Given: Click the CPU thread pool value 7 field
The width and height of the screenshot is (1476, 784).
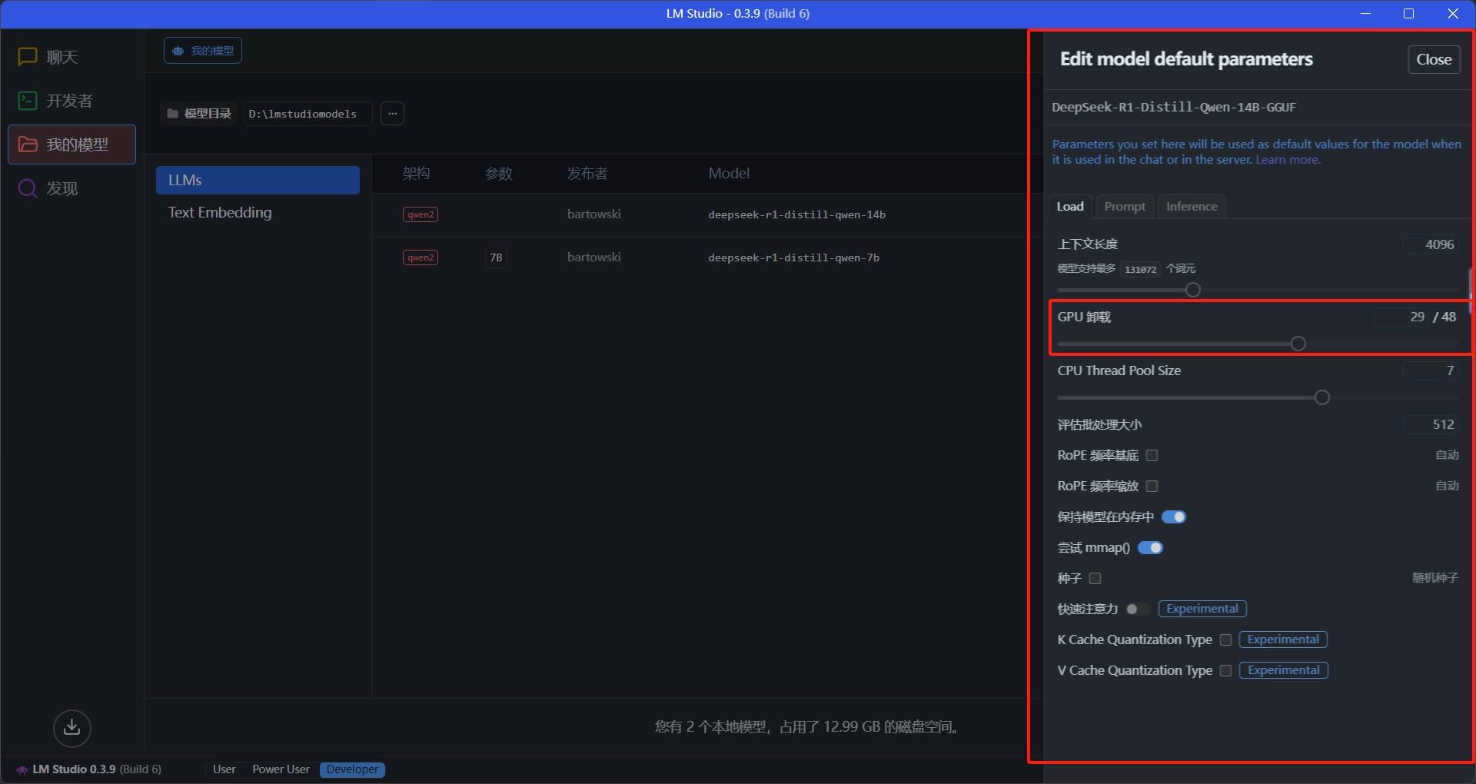Looking at the screenshot, I should [x=1431, y=370].
